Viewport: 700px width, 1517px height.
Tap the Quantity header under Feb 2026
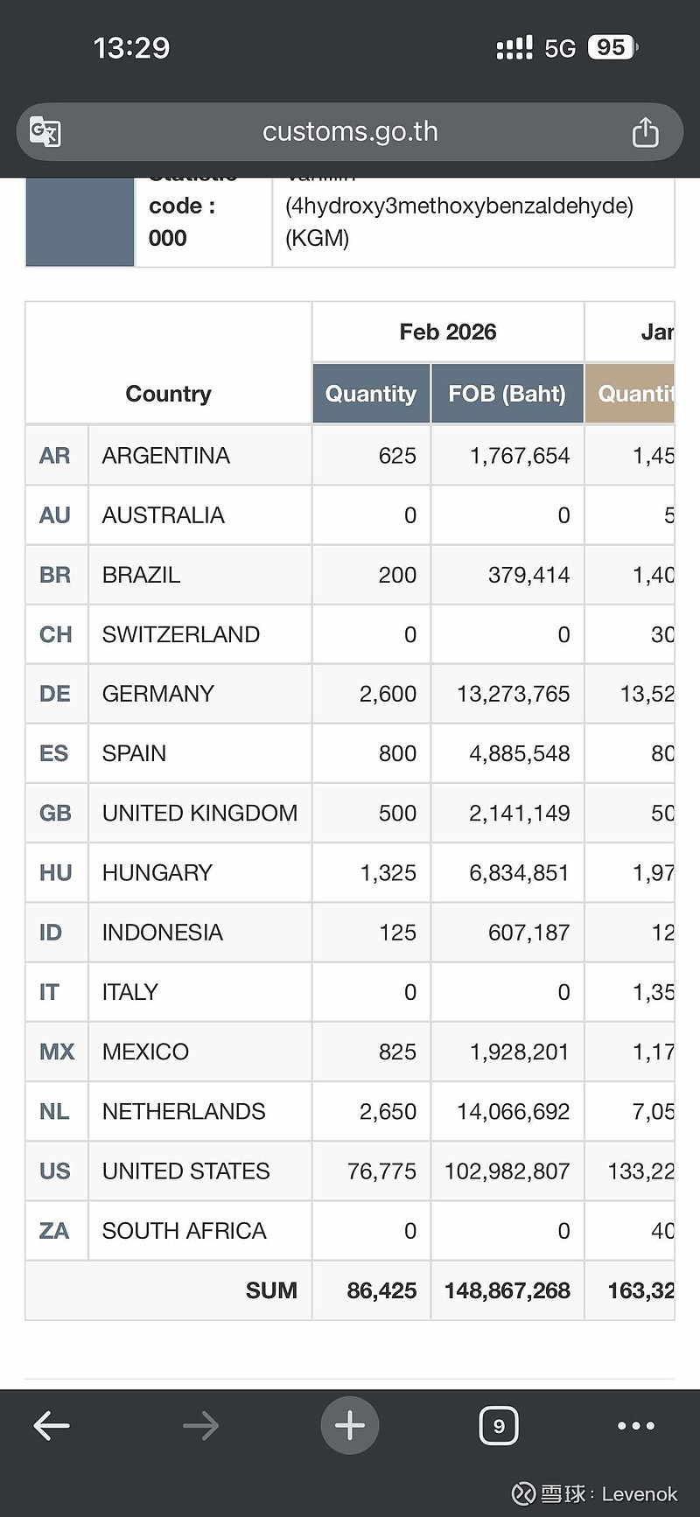pyautogui.click(x=371, y=394)
